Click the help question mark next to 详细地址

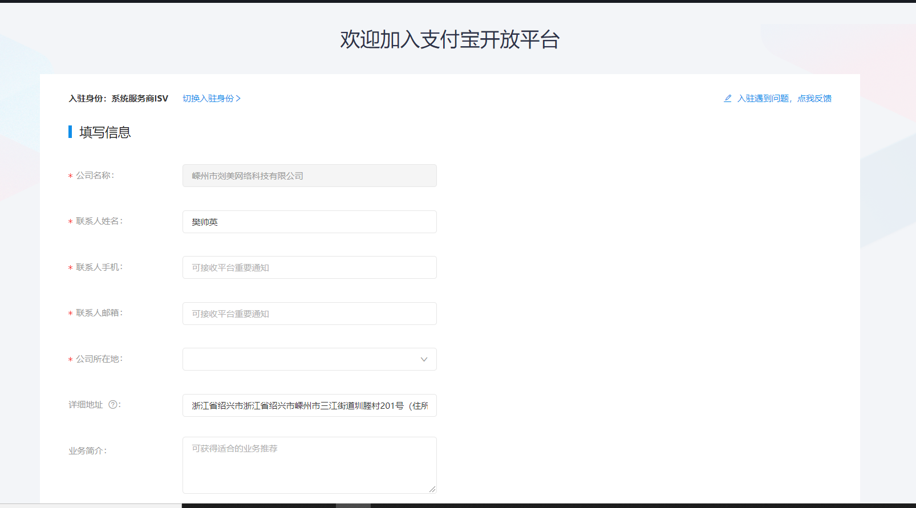click(x=113, y=405)
